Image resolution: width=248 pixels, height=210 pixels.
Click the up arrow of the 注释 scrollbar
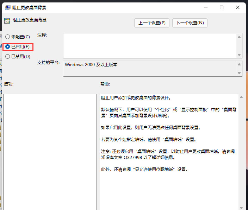point(240,37)
